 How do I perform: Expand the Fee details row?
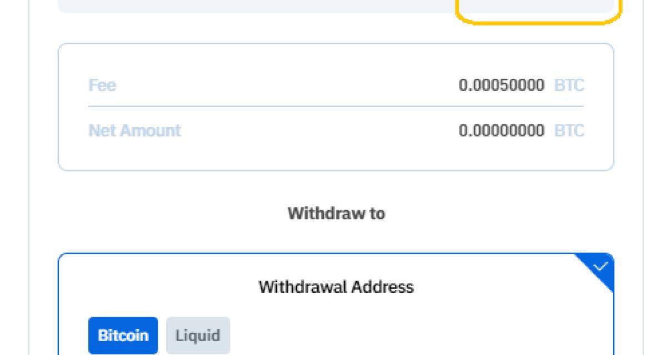tap(335, 85)
